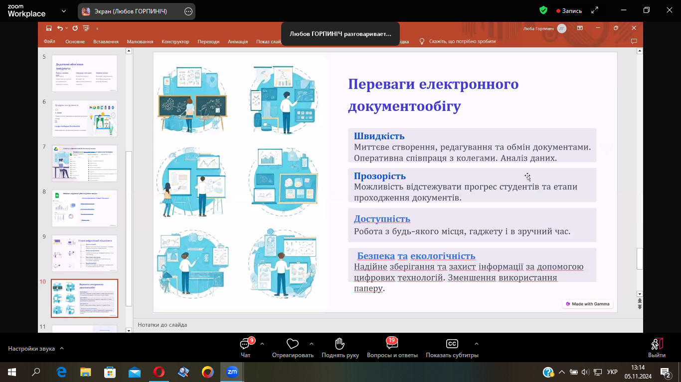Raise hand in the Zoom meeting
The height and width of the screenshot is (382, 681).
(340, 344)
